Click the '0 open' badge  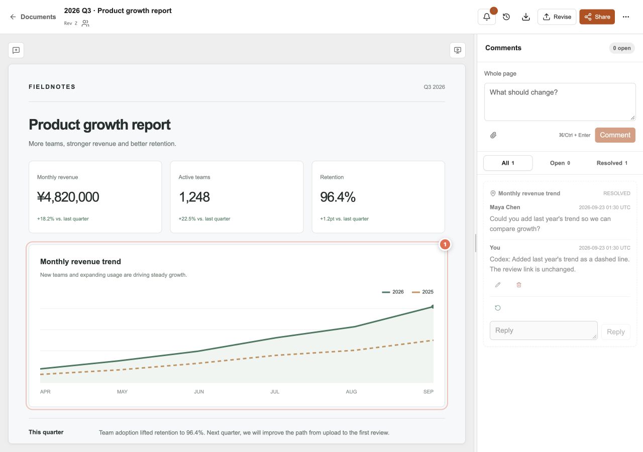pos(621,48)
